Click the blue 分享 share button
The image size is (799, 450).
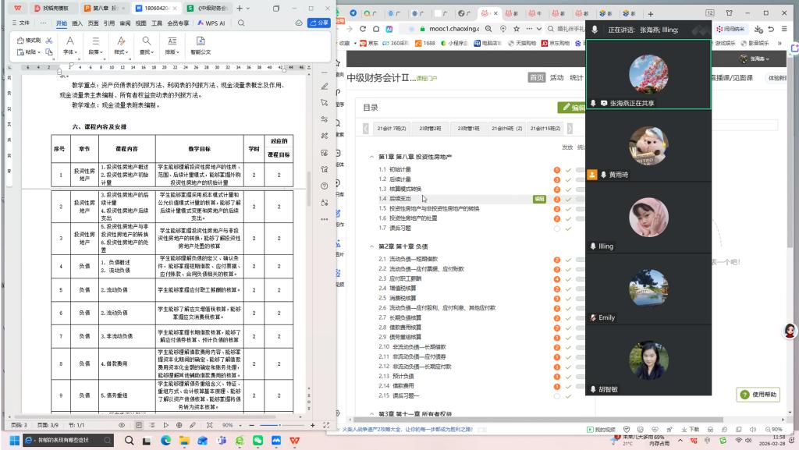[x=319, y=23]
